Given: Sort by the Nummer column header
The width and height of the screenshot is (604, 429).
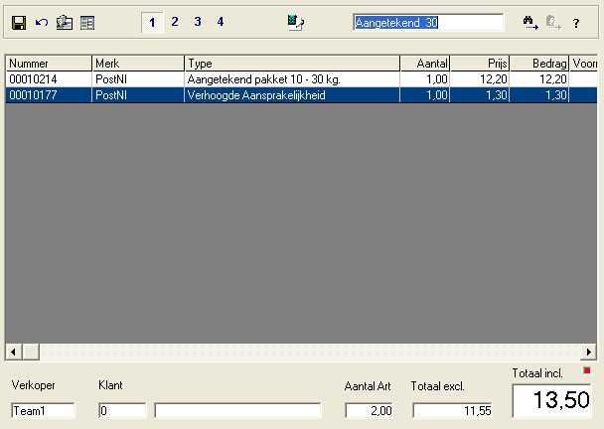Looking at the screenshot, I should coord(49,63).
